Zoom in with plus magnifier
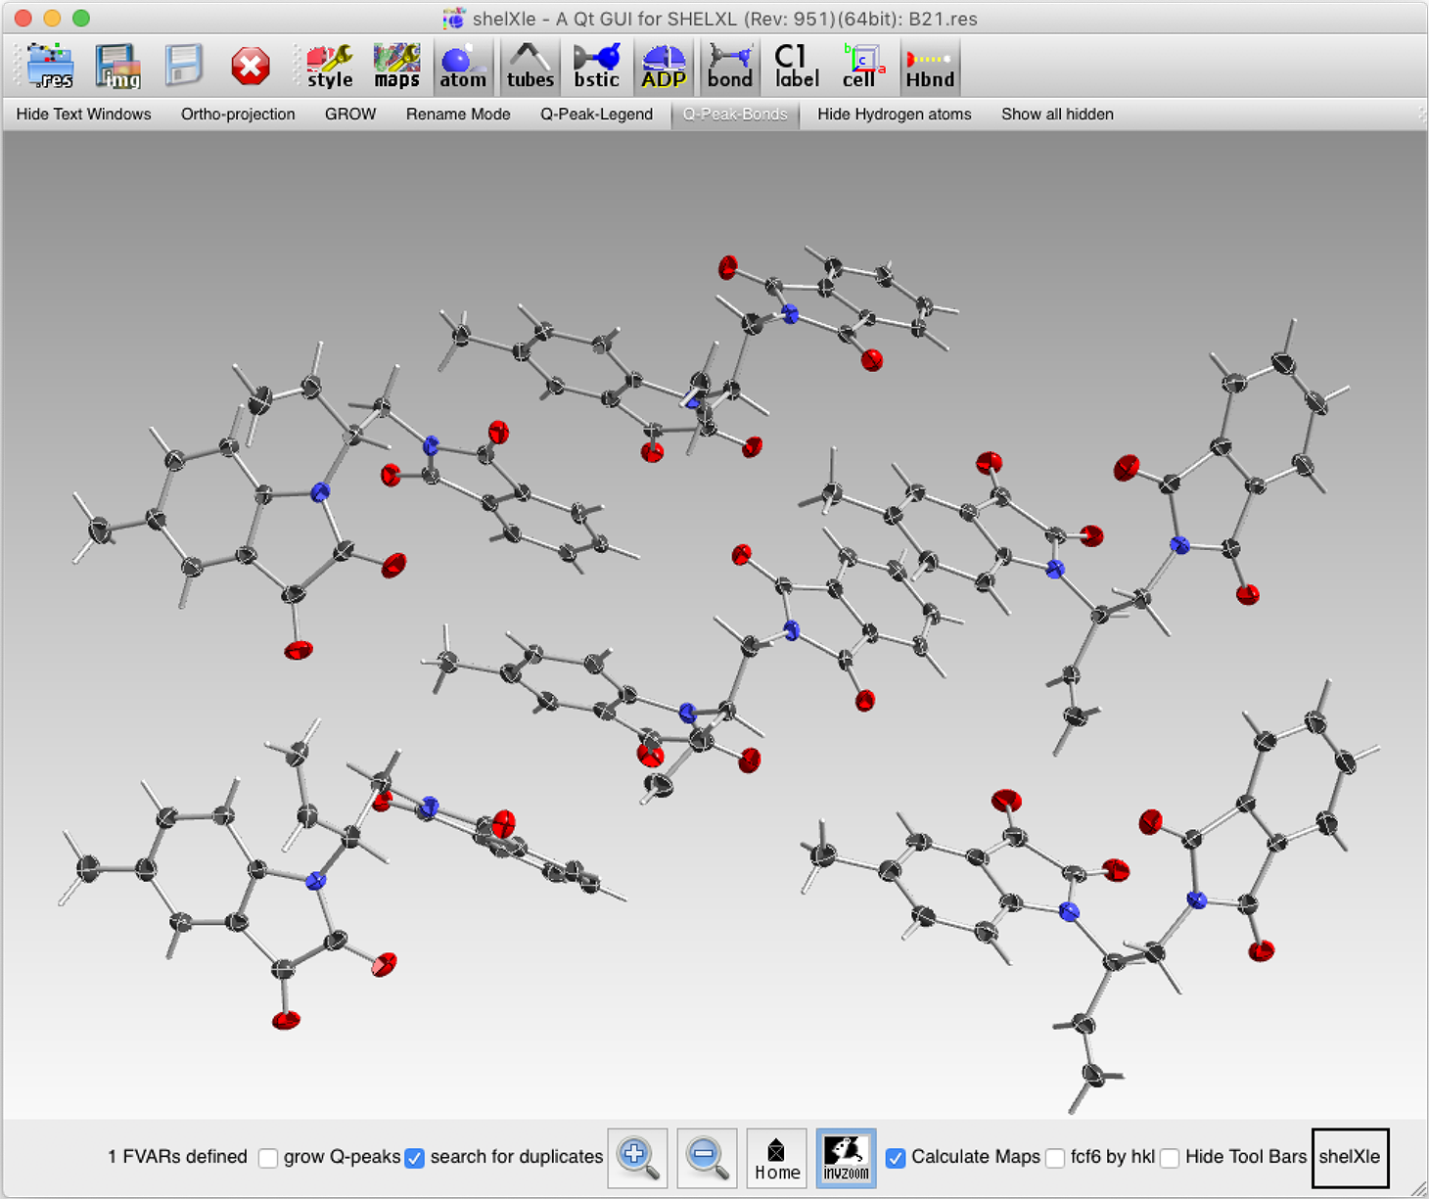 click(637, 1158)
